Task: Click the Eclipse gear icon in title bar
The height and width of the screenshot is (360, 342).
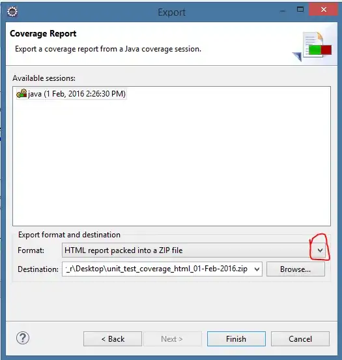Action: pyautogui.click(x=12, y=12)
